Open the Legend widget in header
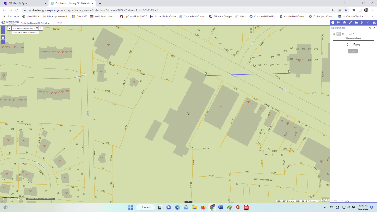This screenshot has width=377, height=212. click(339, 23)
